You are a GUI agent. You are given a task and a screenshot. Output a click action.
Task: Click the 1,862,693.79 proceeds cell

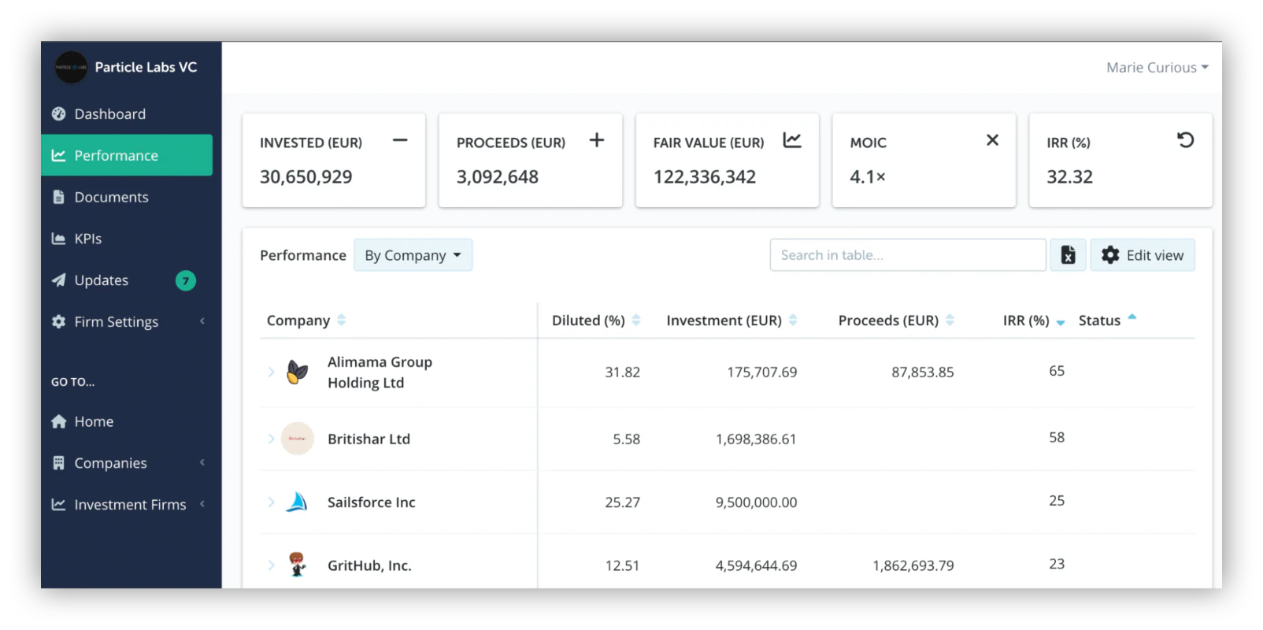(x=913, y=565)
